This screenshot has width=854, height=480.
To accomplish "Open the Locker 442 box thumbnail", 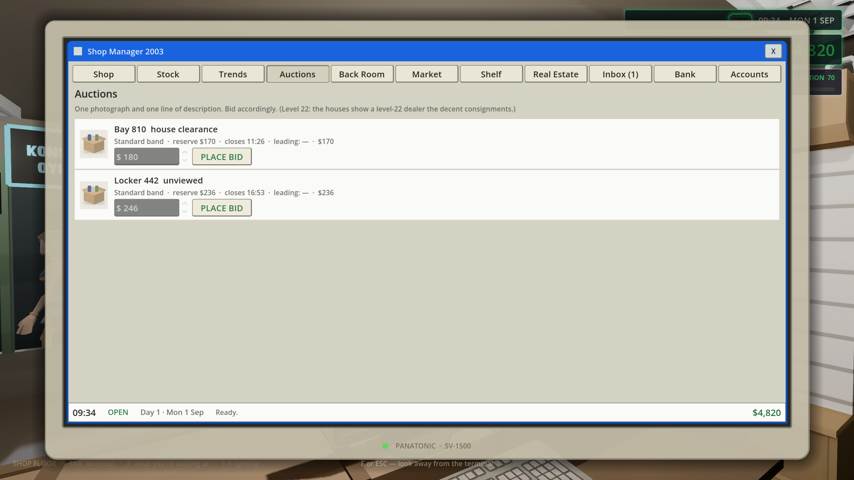I will [94, 195].
